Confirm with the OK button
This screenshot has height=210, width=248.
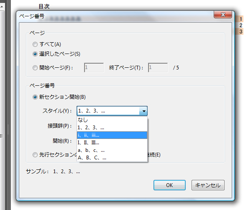point(169,185)
